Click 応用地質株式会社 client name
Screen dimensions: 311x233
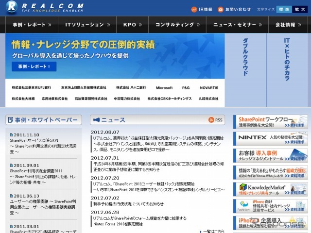(55, 99)
